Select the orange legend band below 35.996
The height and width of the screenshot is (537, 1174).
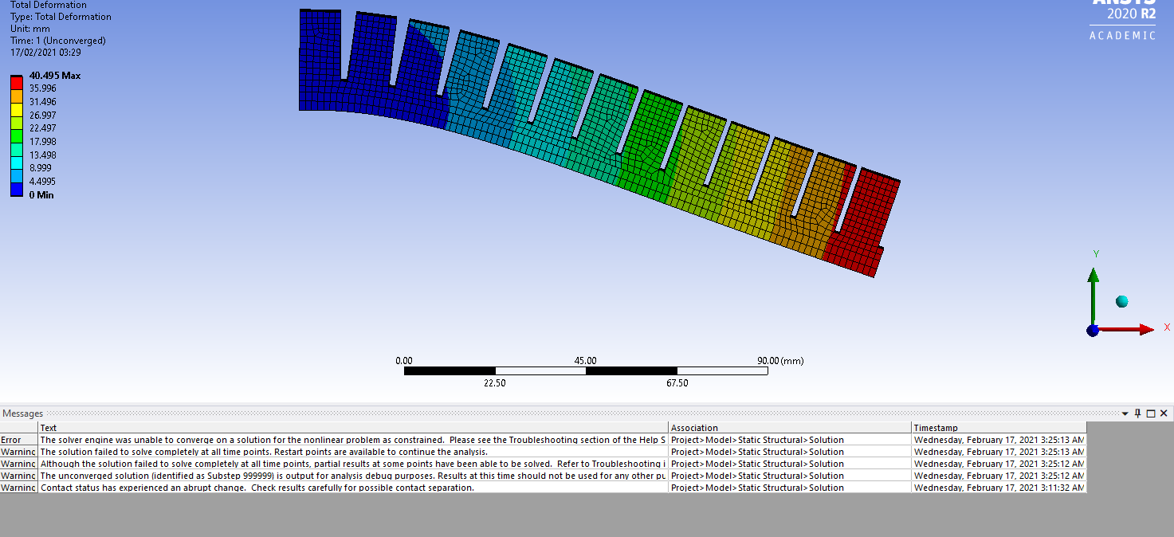coord(17,96)
